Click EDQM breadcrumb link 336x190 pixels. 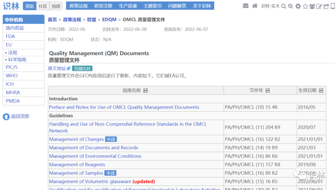pyautogui.click(x=109, y=20)
